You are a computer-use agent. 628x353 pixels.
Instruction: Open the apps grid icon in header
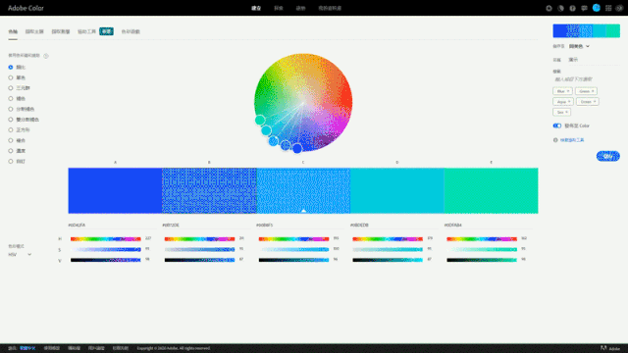click(x=608, y=8)
